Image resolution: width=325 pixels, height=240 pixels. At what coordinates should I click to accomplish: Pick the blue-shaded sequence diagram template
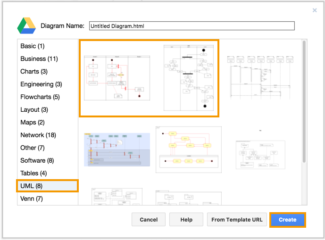click(117, 149)
